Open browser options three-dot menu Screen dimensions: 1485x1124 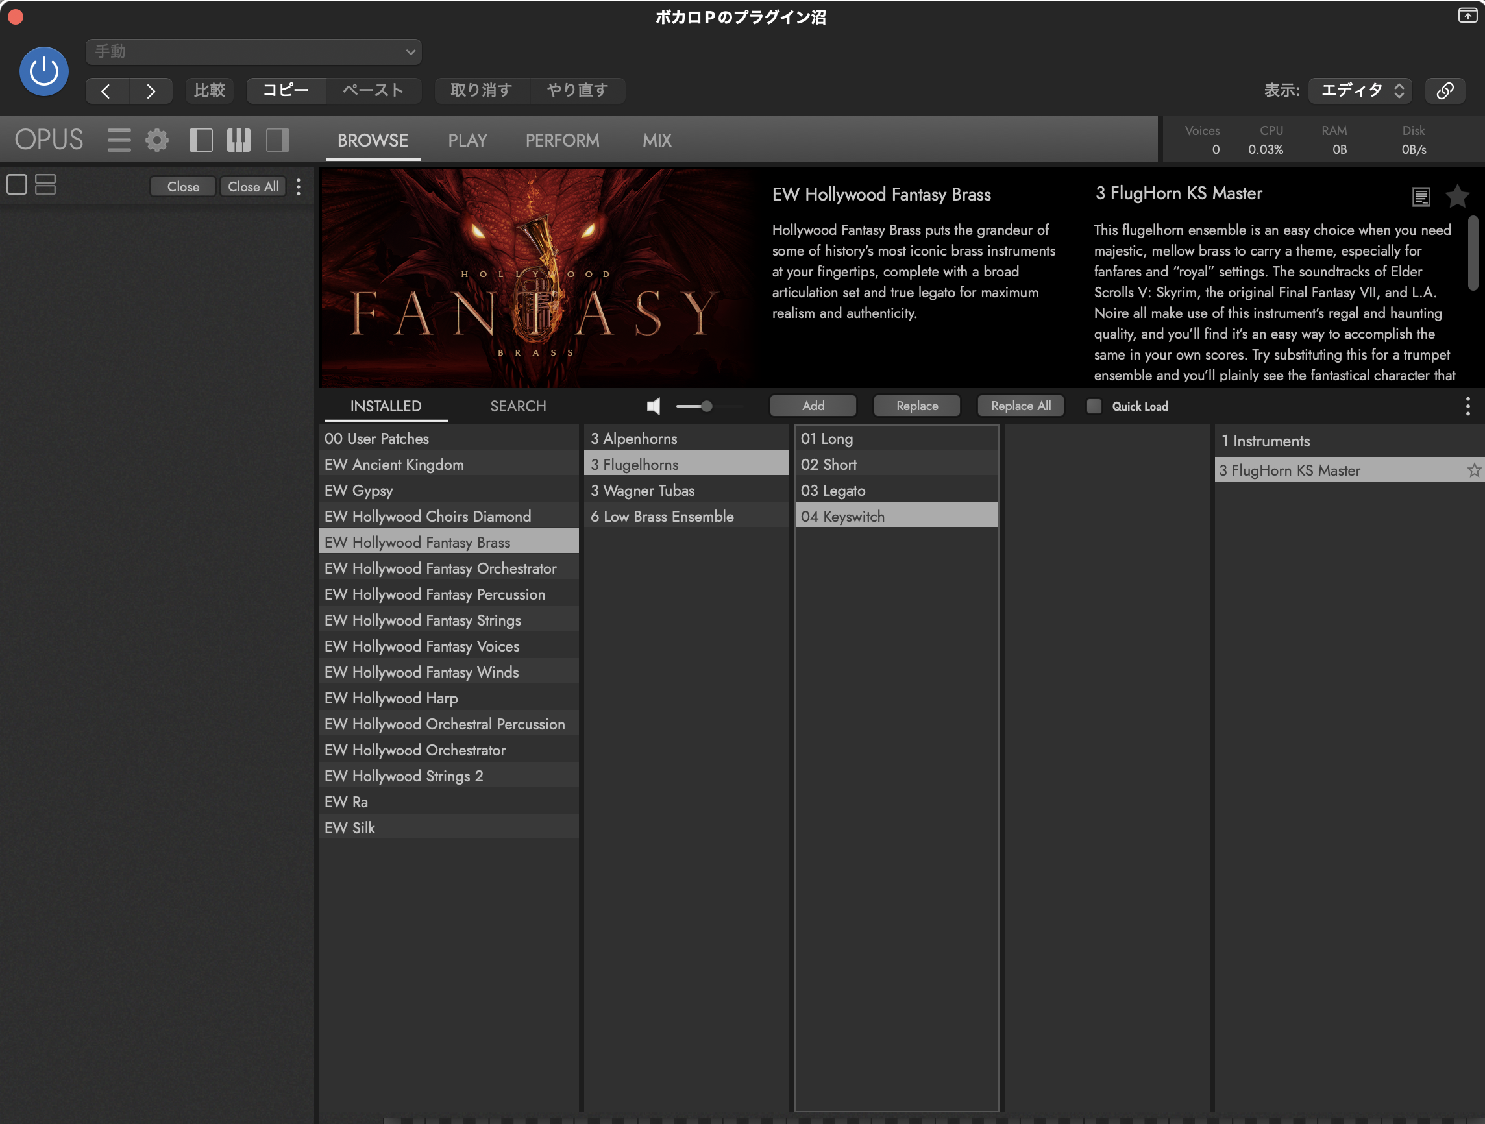(1467, 406)
